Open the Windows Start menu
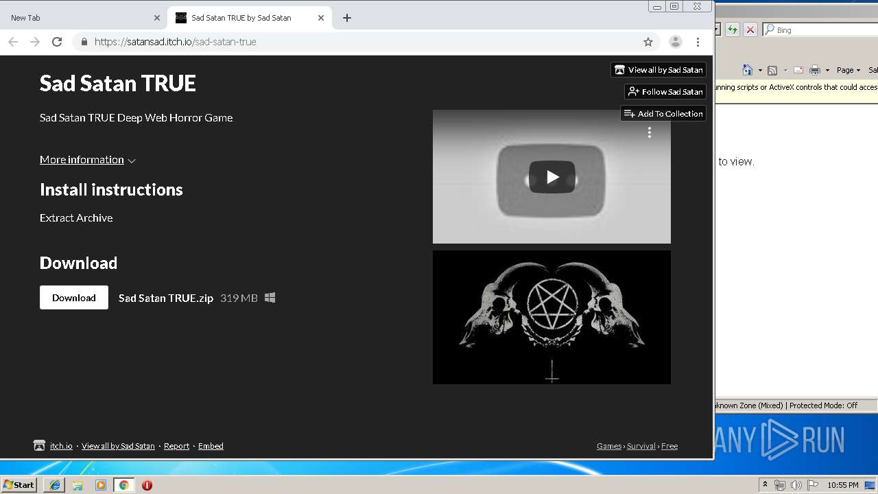 [19, 485]
